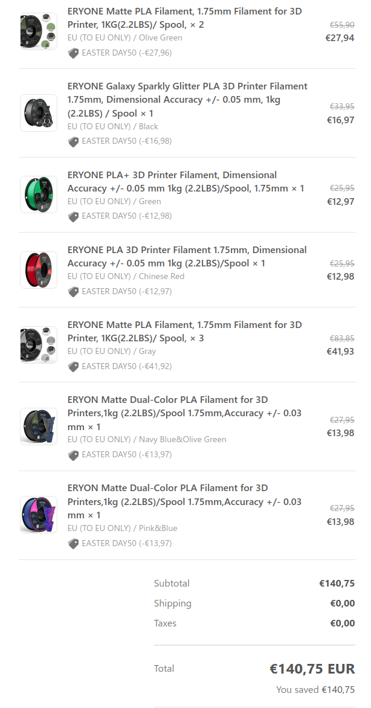This screenshot has height=708, width=371.
Task: Click the Gray Matte PLA product image
Action: tap(39, 345)
